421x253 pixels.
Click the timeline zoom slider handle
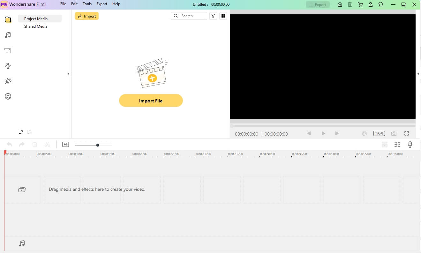(x=98, y=145)
